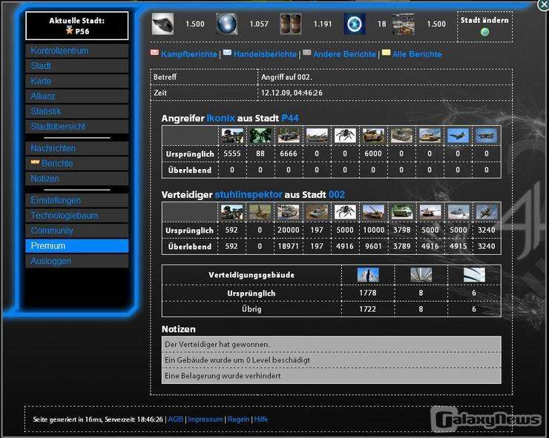Click defense building icon above 6
Viewport: 549px width, 438px height.
coord(474,275)
